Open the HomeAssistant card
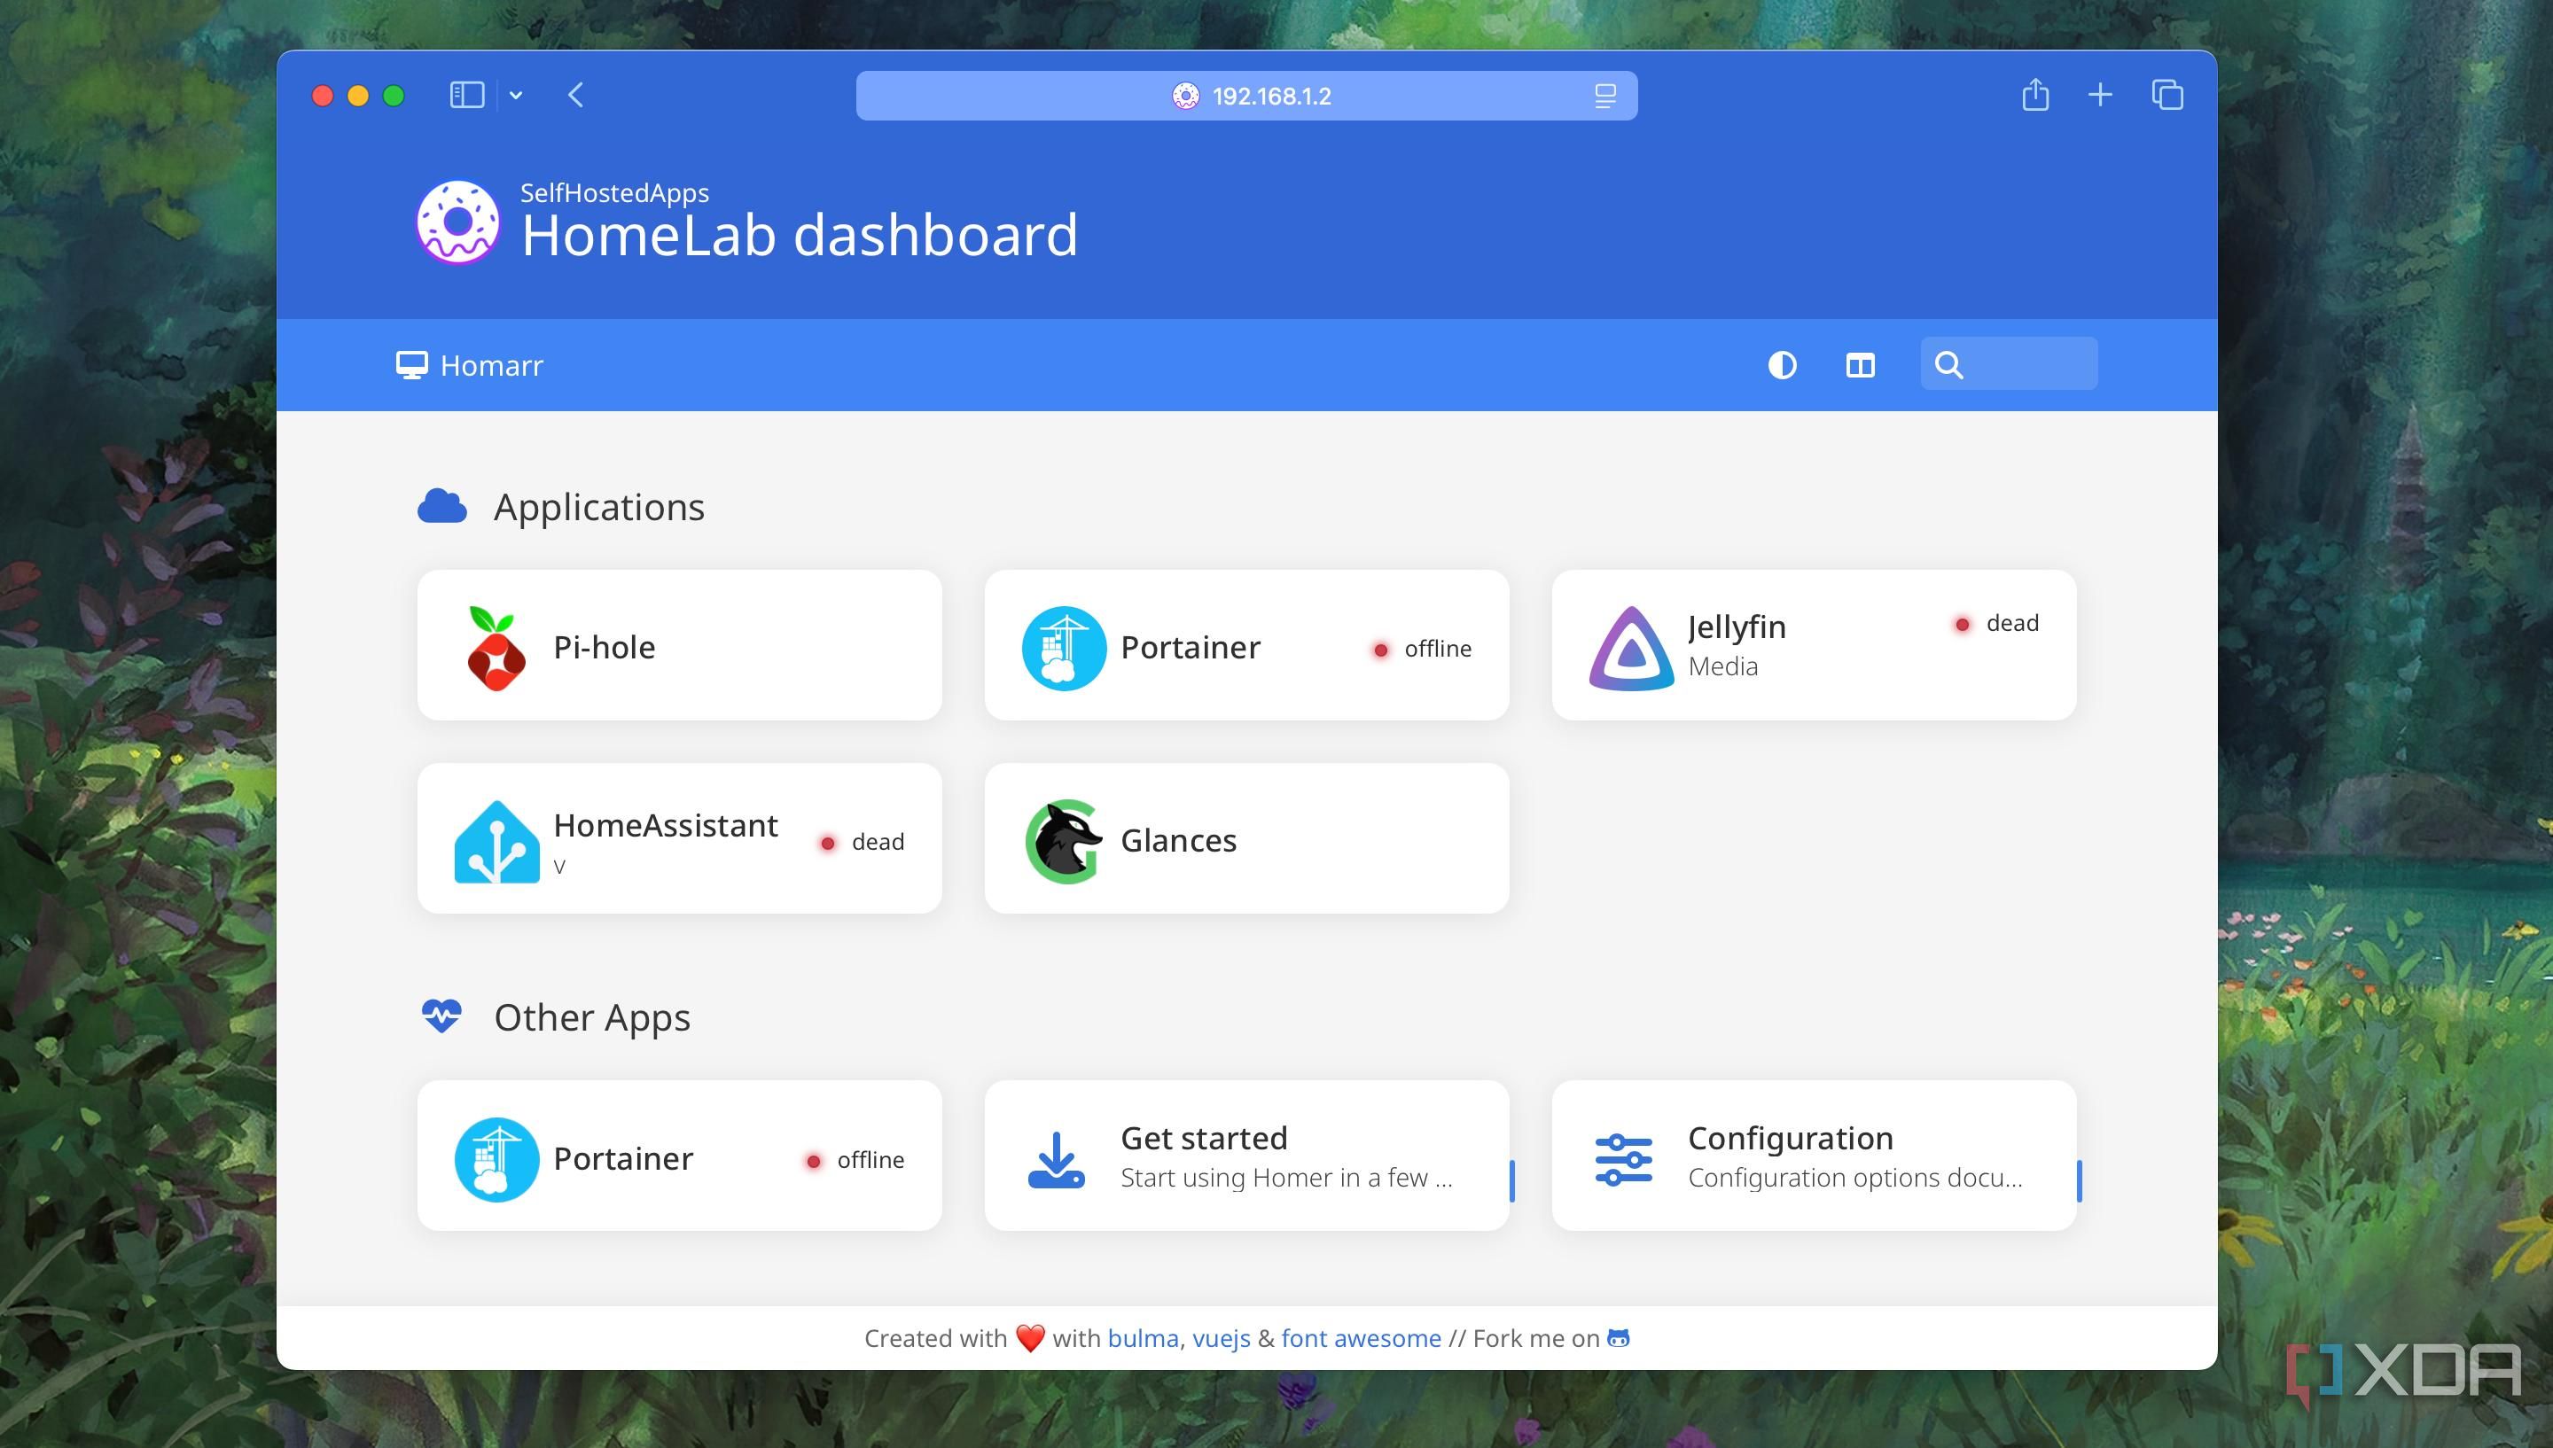 (x=679, y=838)
